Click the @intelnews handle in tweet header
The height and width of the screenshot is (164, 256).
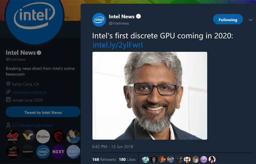(119, 23)
